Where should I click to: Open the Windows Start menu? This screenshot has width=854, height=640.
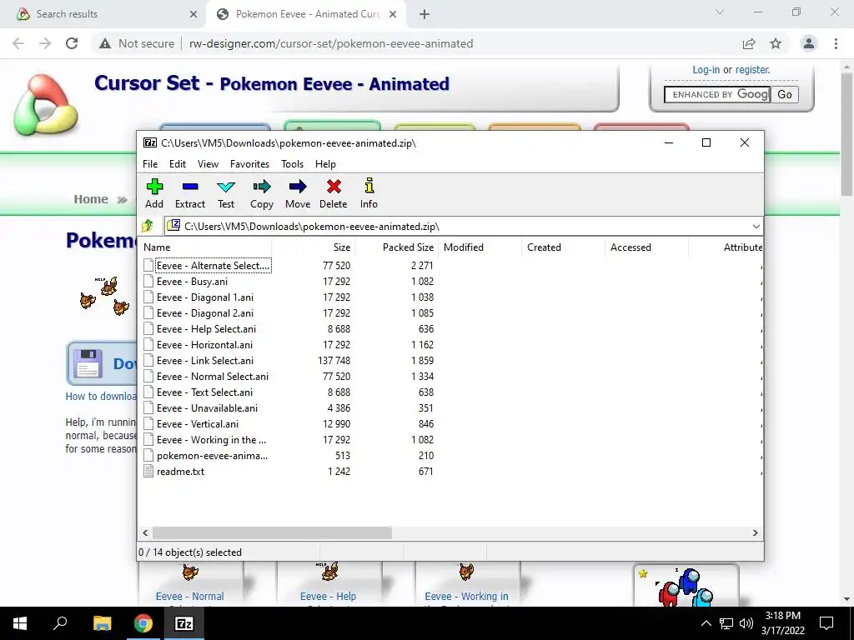coord(20,623)
